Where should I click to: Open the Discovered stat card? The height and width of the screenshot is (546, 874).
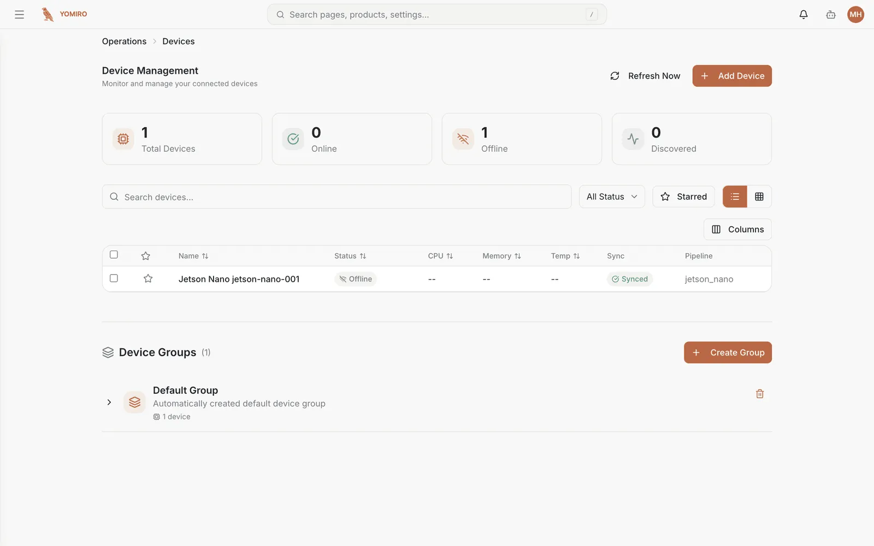[692, 139]
